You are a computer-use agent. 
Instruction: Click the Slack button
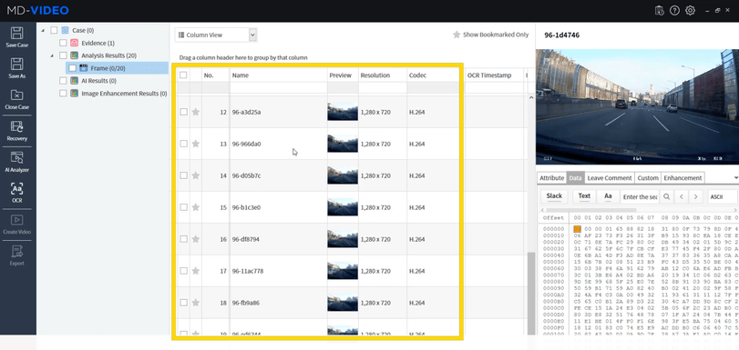[554, 196]
